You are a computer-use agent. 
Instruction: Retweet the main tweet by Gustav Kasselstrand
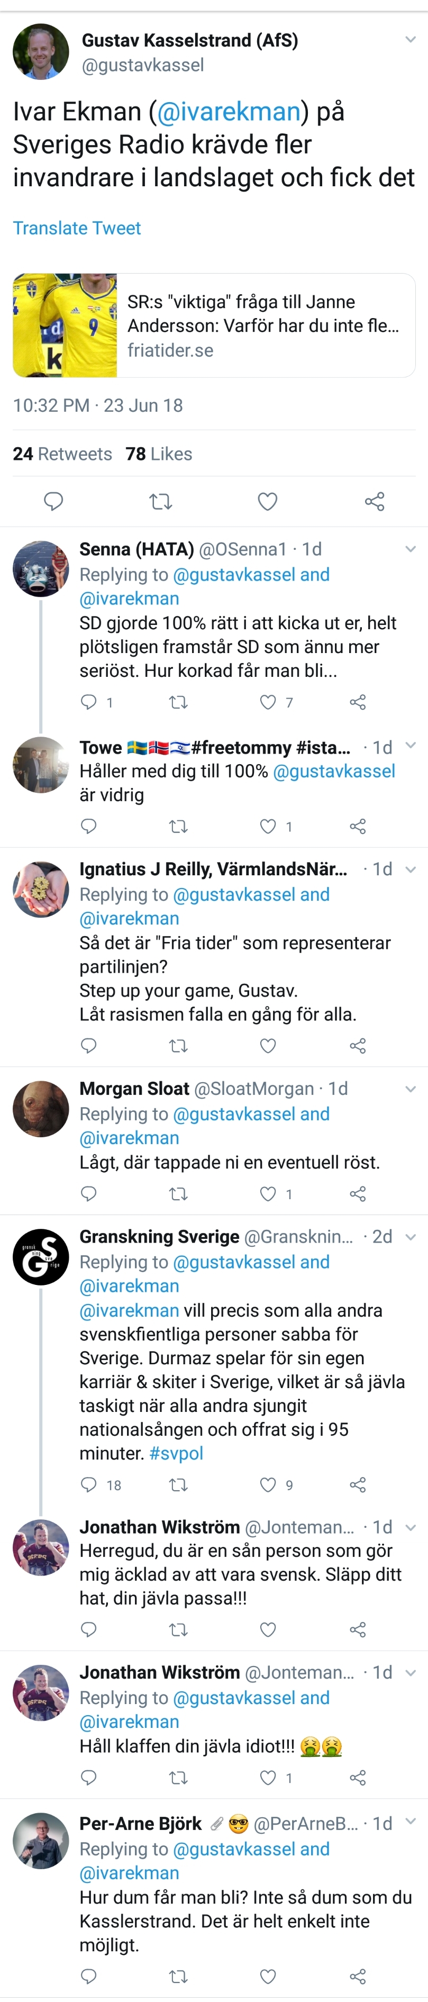161,501
